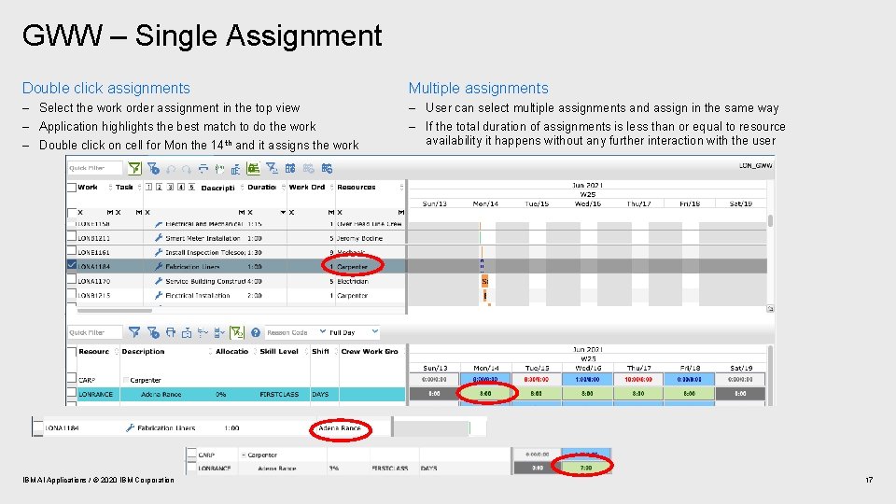Collapse the Carpenter group in the resource grid

click(126, 380)
